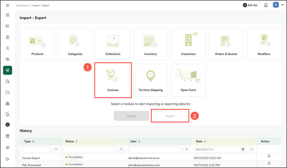Screen dimensions: 287x168
Task: Select the active Import-Export sliders icon
Action: point(8,70)
